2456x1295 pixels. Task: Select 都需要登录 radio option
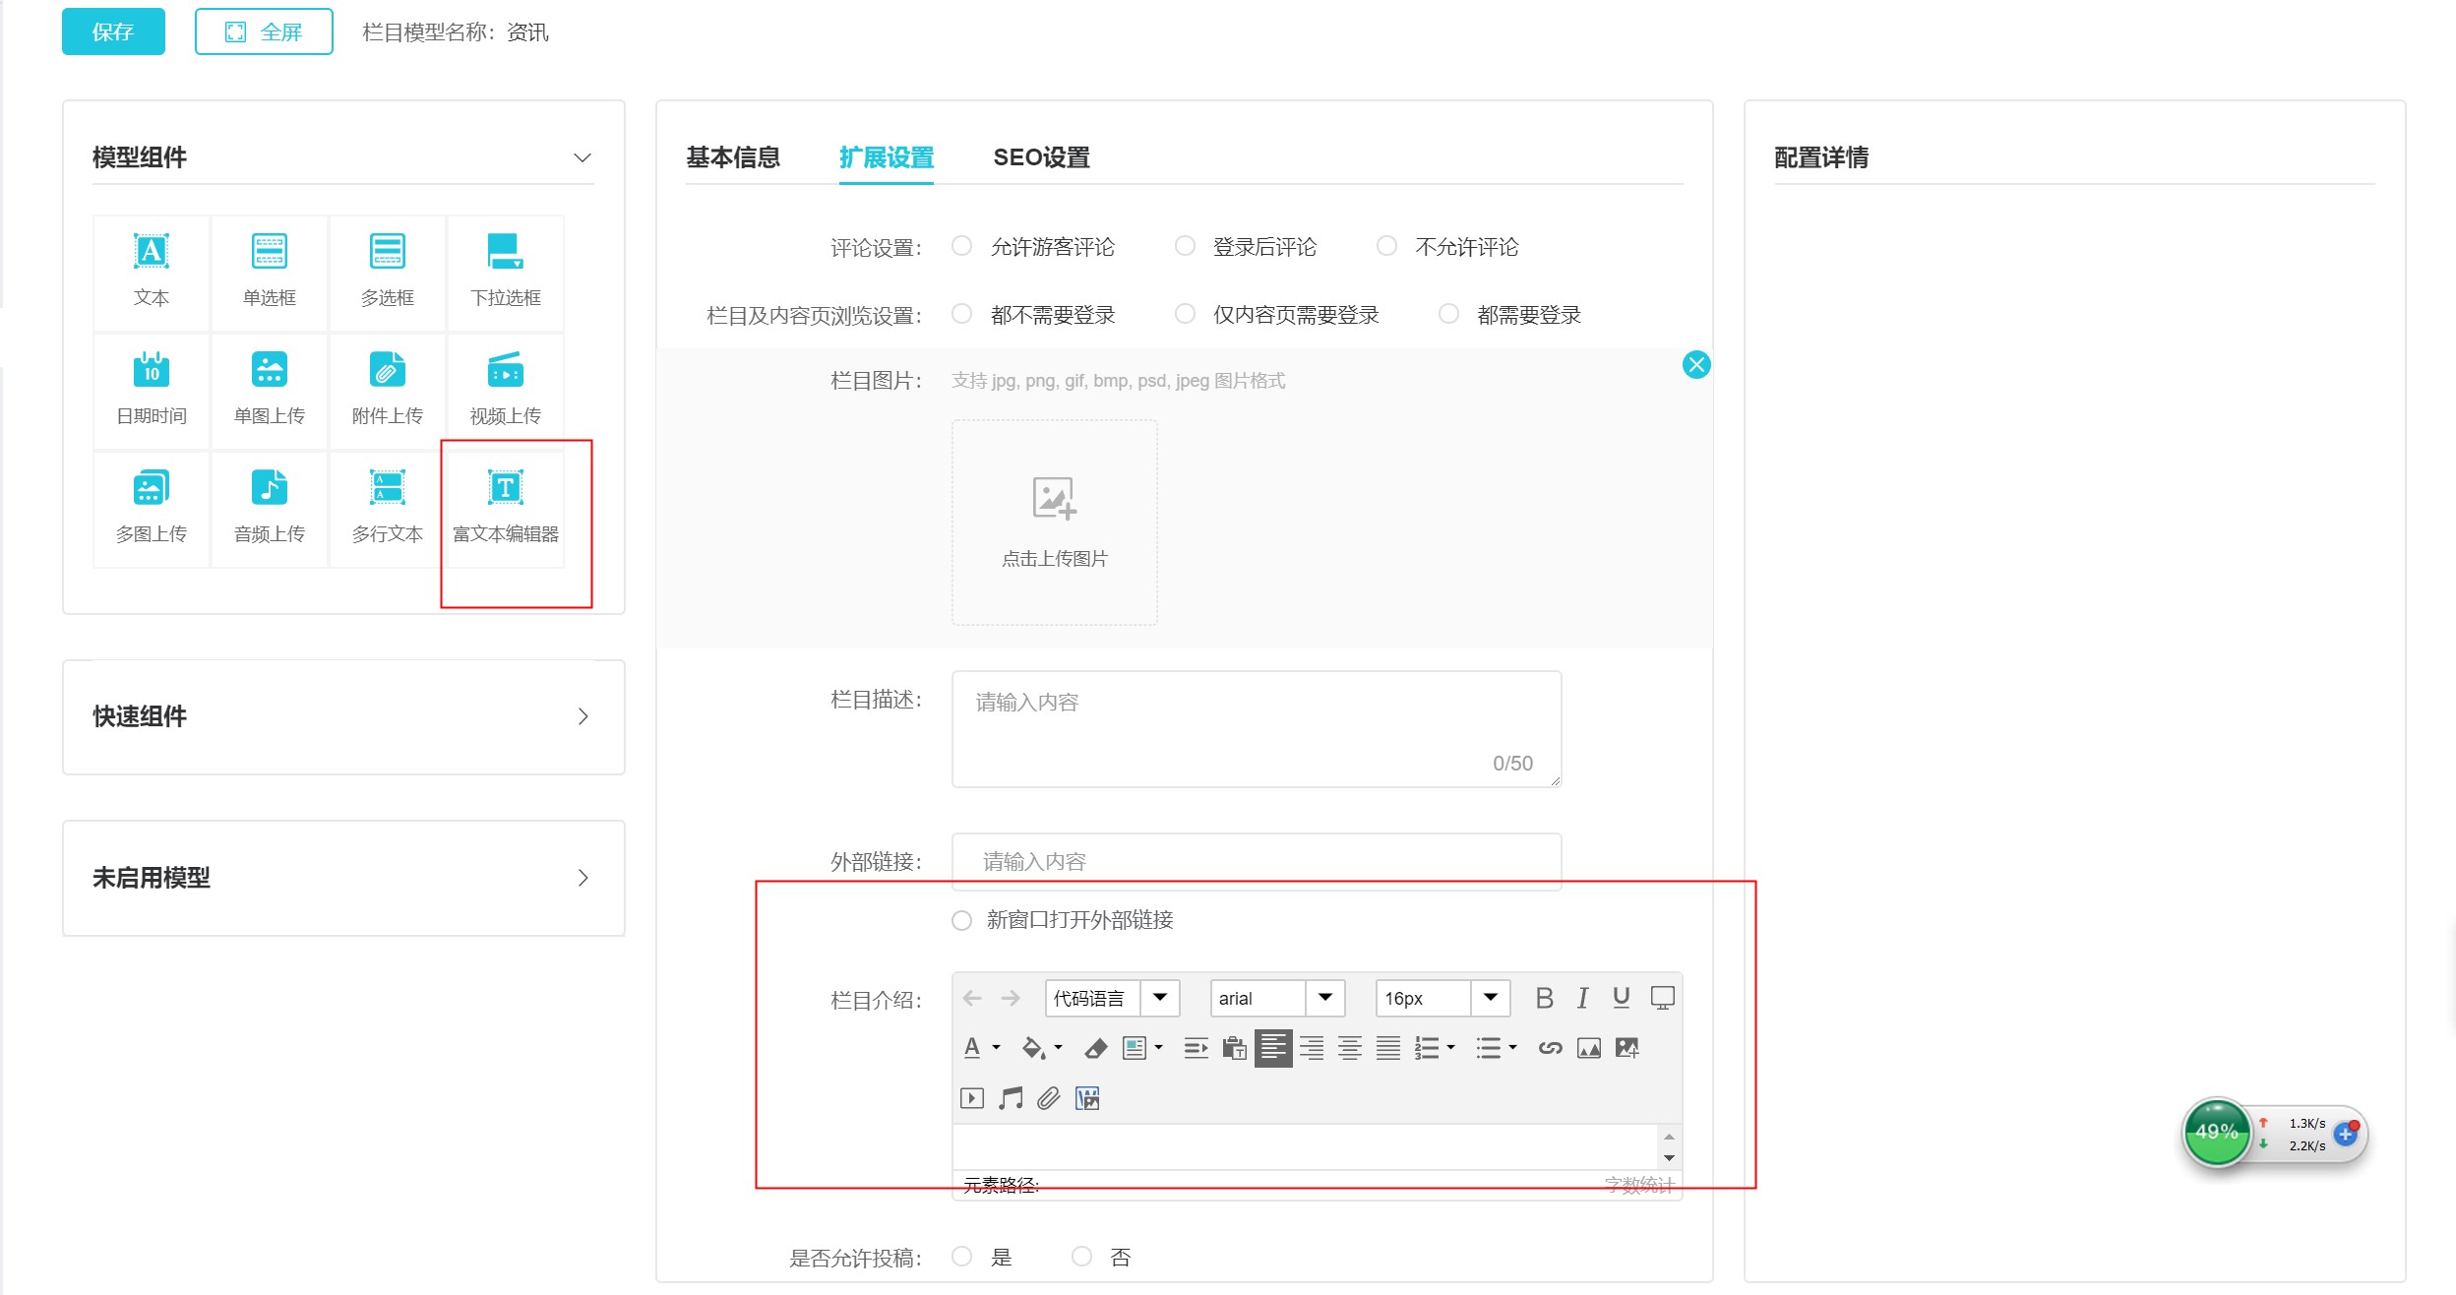point(1448,314)
